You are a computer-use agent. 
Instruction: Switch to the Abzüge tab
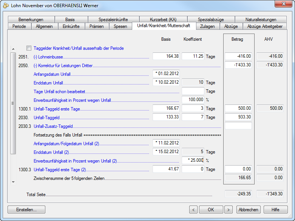tap(231, 26)
